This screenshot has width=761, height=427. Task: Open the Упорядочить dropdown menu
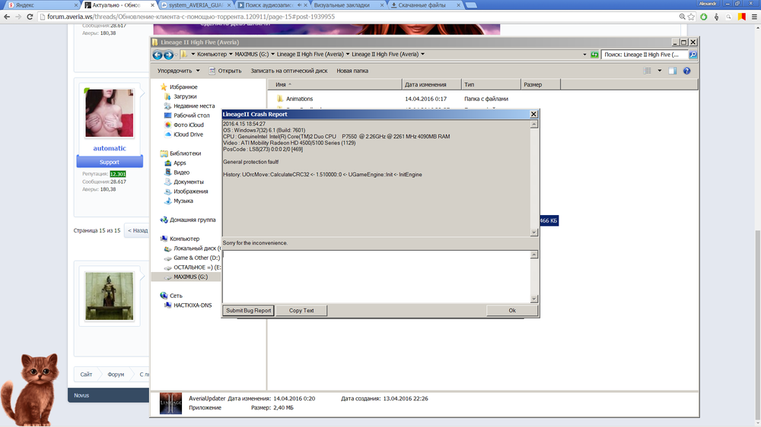pyautogui.click(x=178, y=71)
